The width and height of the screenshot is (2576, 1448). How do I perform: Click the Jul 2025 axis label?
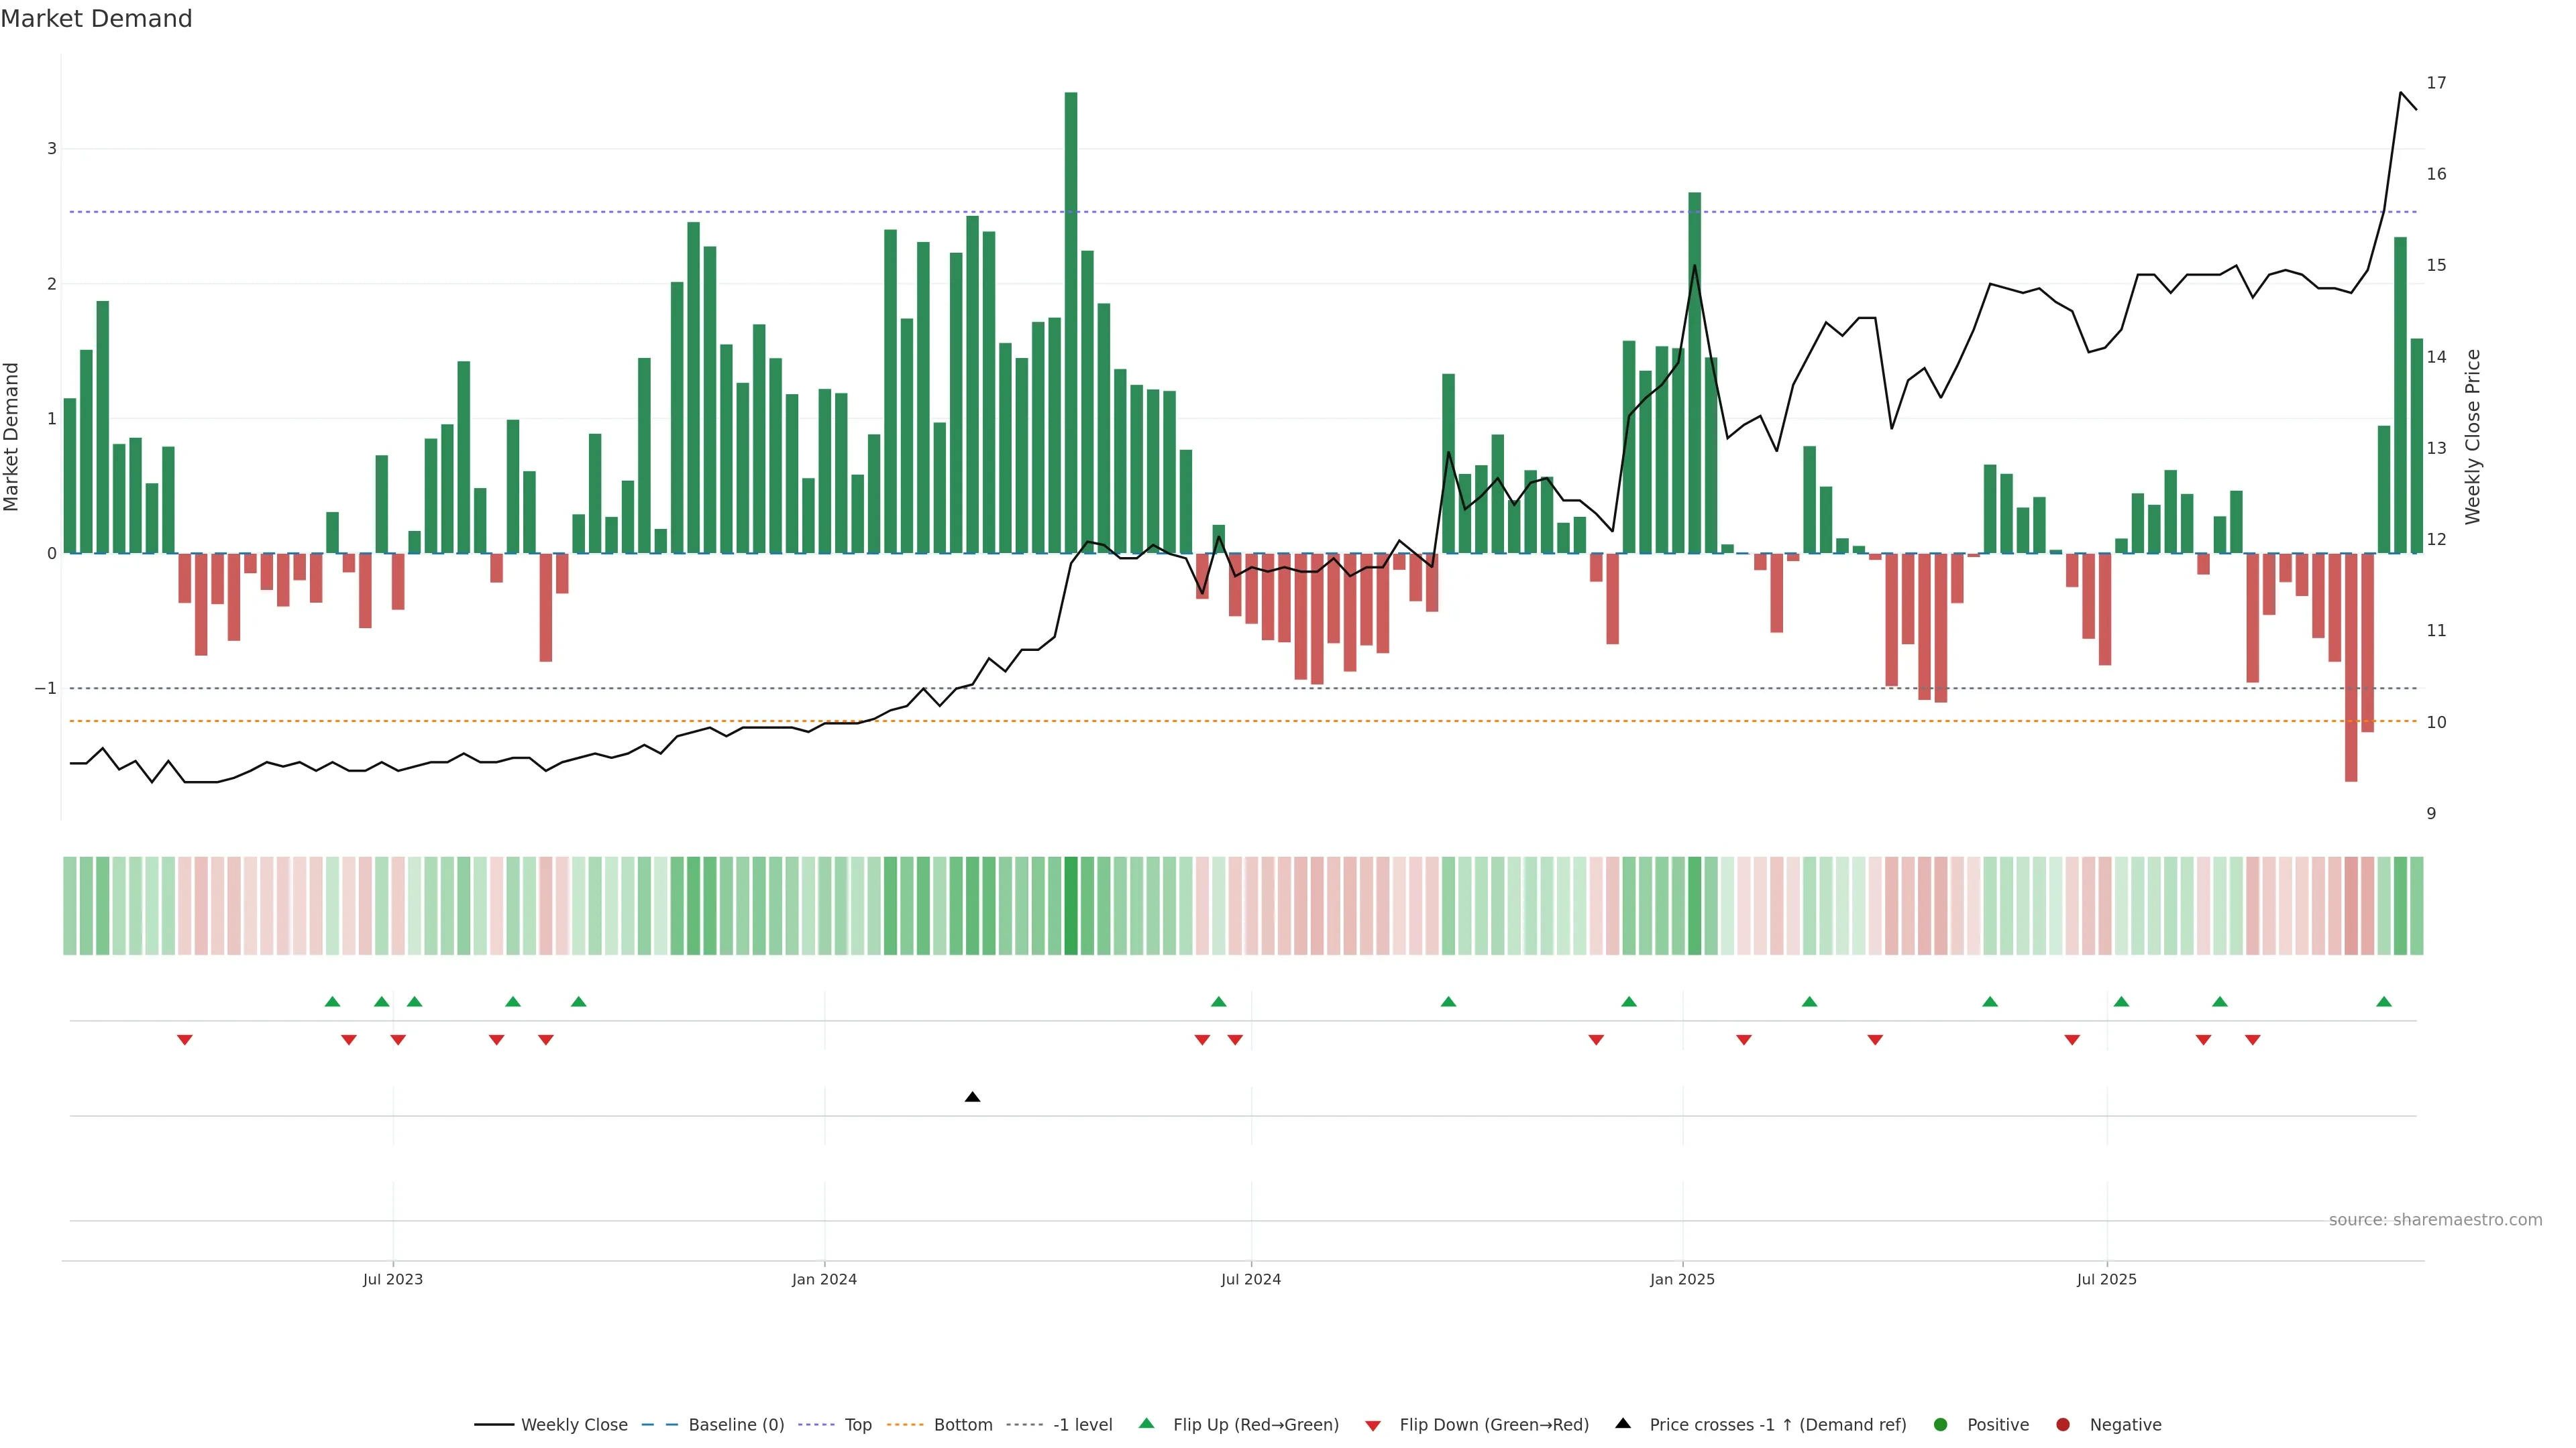[2106, 1279]
